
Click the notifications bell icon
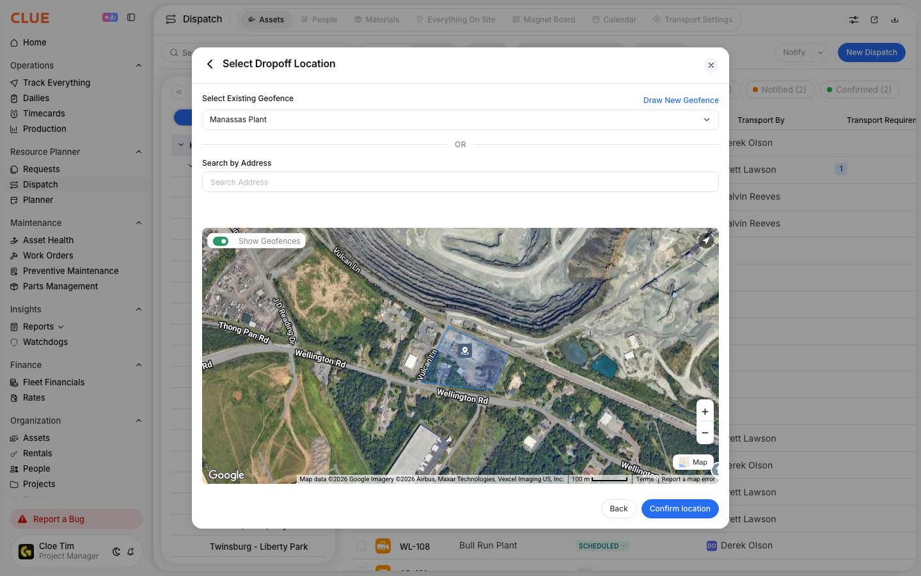pyautogui.click(x=130, y=551)
